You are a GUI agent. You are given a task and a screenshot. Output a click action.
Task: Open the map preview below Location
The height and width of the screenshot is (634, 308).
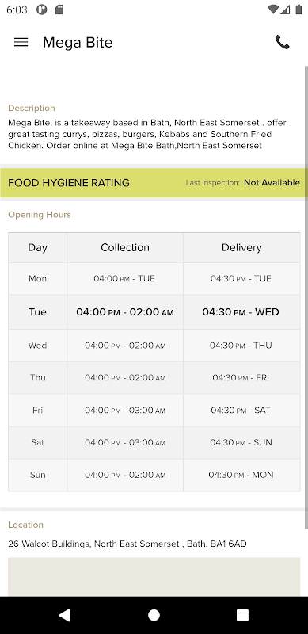point(154,577)
